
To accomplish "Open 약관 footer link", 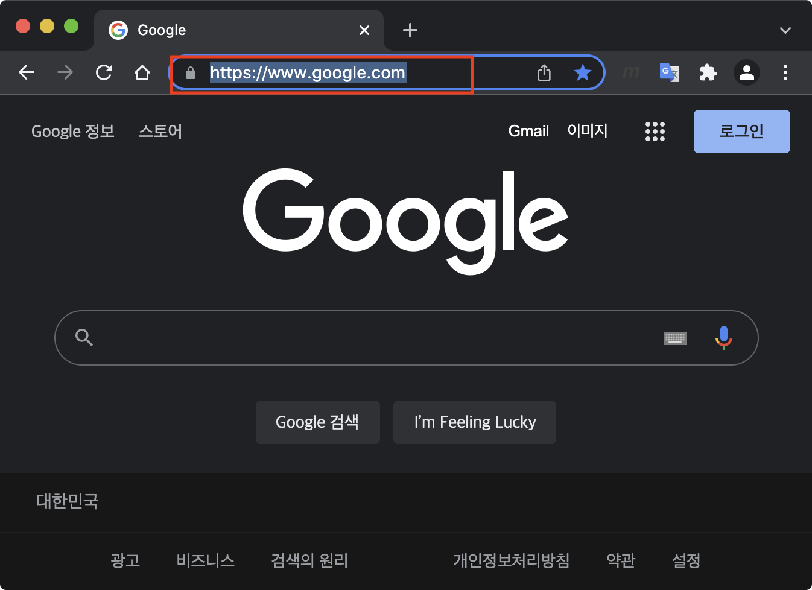I will click(621, 560).
